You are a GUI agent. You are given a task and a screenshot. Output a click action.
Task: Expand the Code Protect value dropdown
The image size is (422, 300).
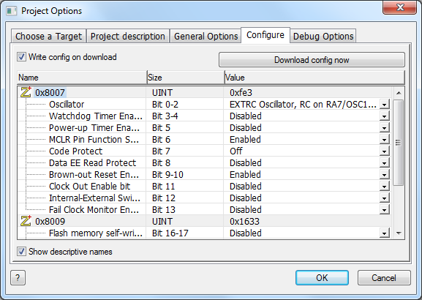click(x=384, y=151)
